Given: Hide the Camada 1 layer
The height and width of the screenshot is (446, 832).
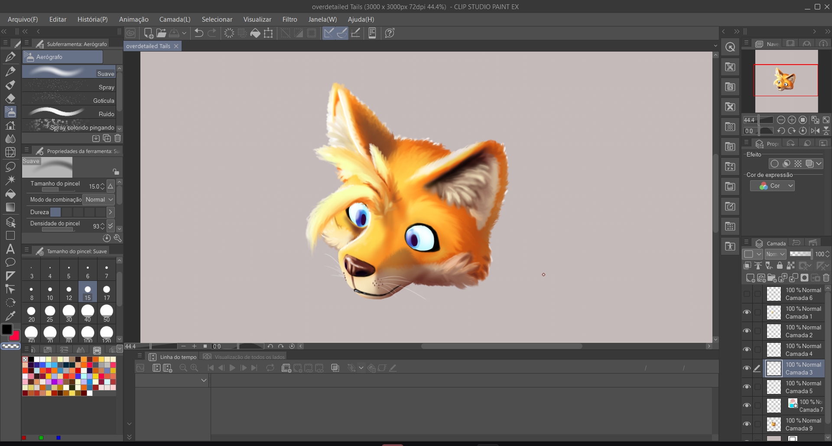Looking at the screenshot, I should 747,312.
